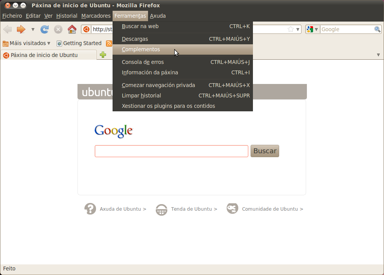384x275 pixels.
Task: Open the Tenda de Ubuntu link
Action: point(194,209)
